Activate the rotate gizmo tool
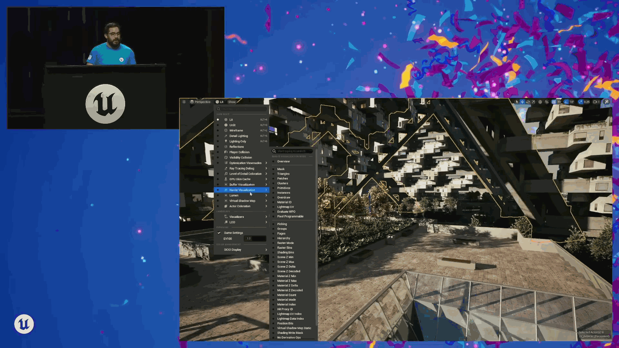The height and width of the screenshot is (348, 619). coord(528,102)
